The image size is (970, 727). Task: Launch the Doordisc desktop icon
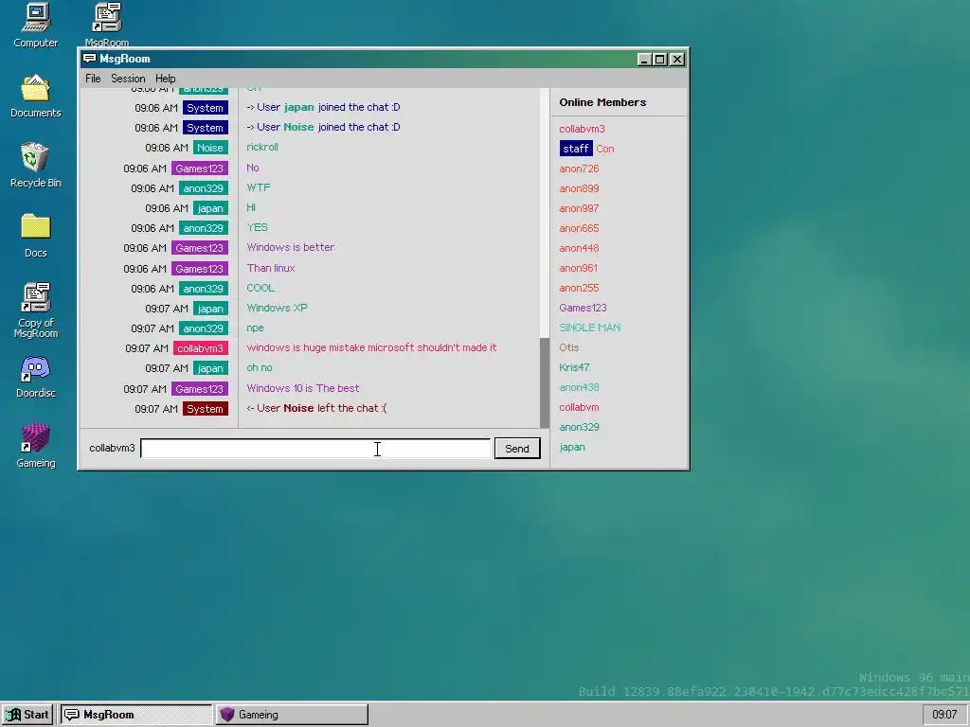[35, 376]
